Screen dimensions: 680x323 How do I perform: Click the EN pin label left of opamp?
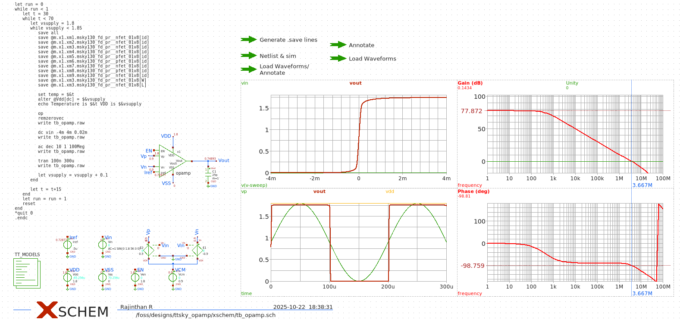(x=149, y=151)
